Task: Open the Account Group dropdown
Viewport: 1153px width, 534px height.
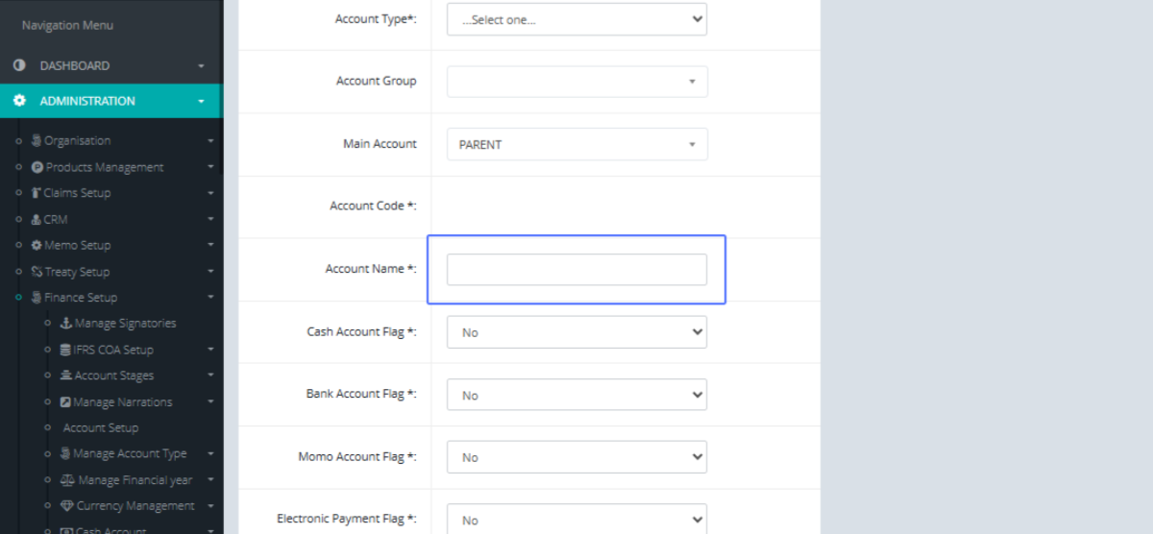Action: tap(576, 82)
